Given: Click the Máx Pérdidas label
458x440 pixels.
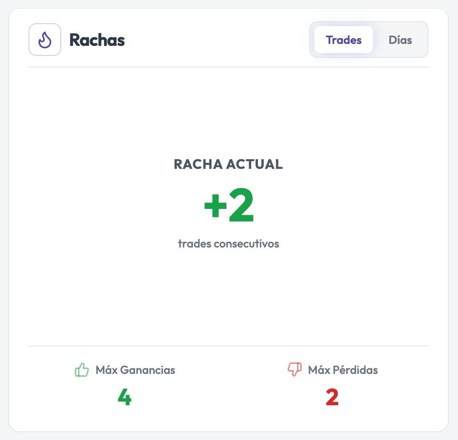Looking at the screenshot, I should (x=343, y=370).
